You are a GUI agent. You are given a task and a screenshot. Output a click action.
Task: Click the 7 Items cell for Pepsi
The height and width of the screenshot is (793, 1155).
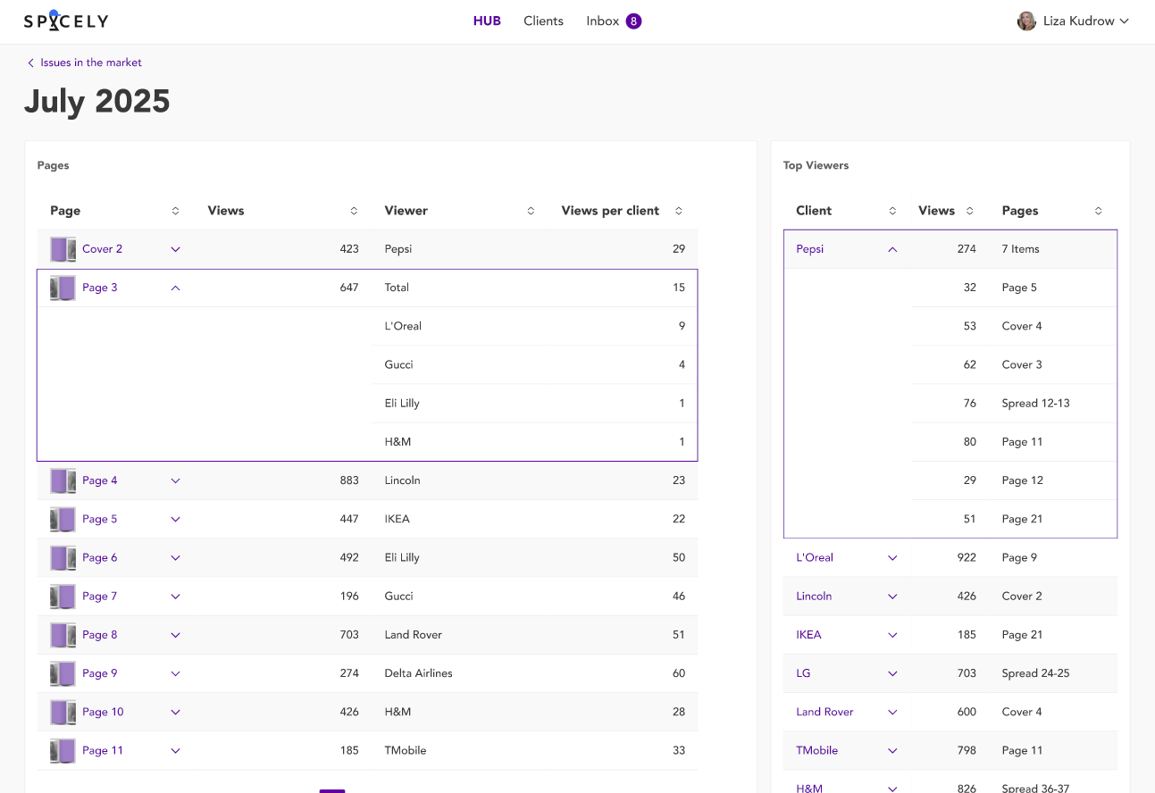pos(1020,249)
